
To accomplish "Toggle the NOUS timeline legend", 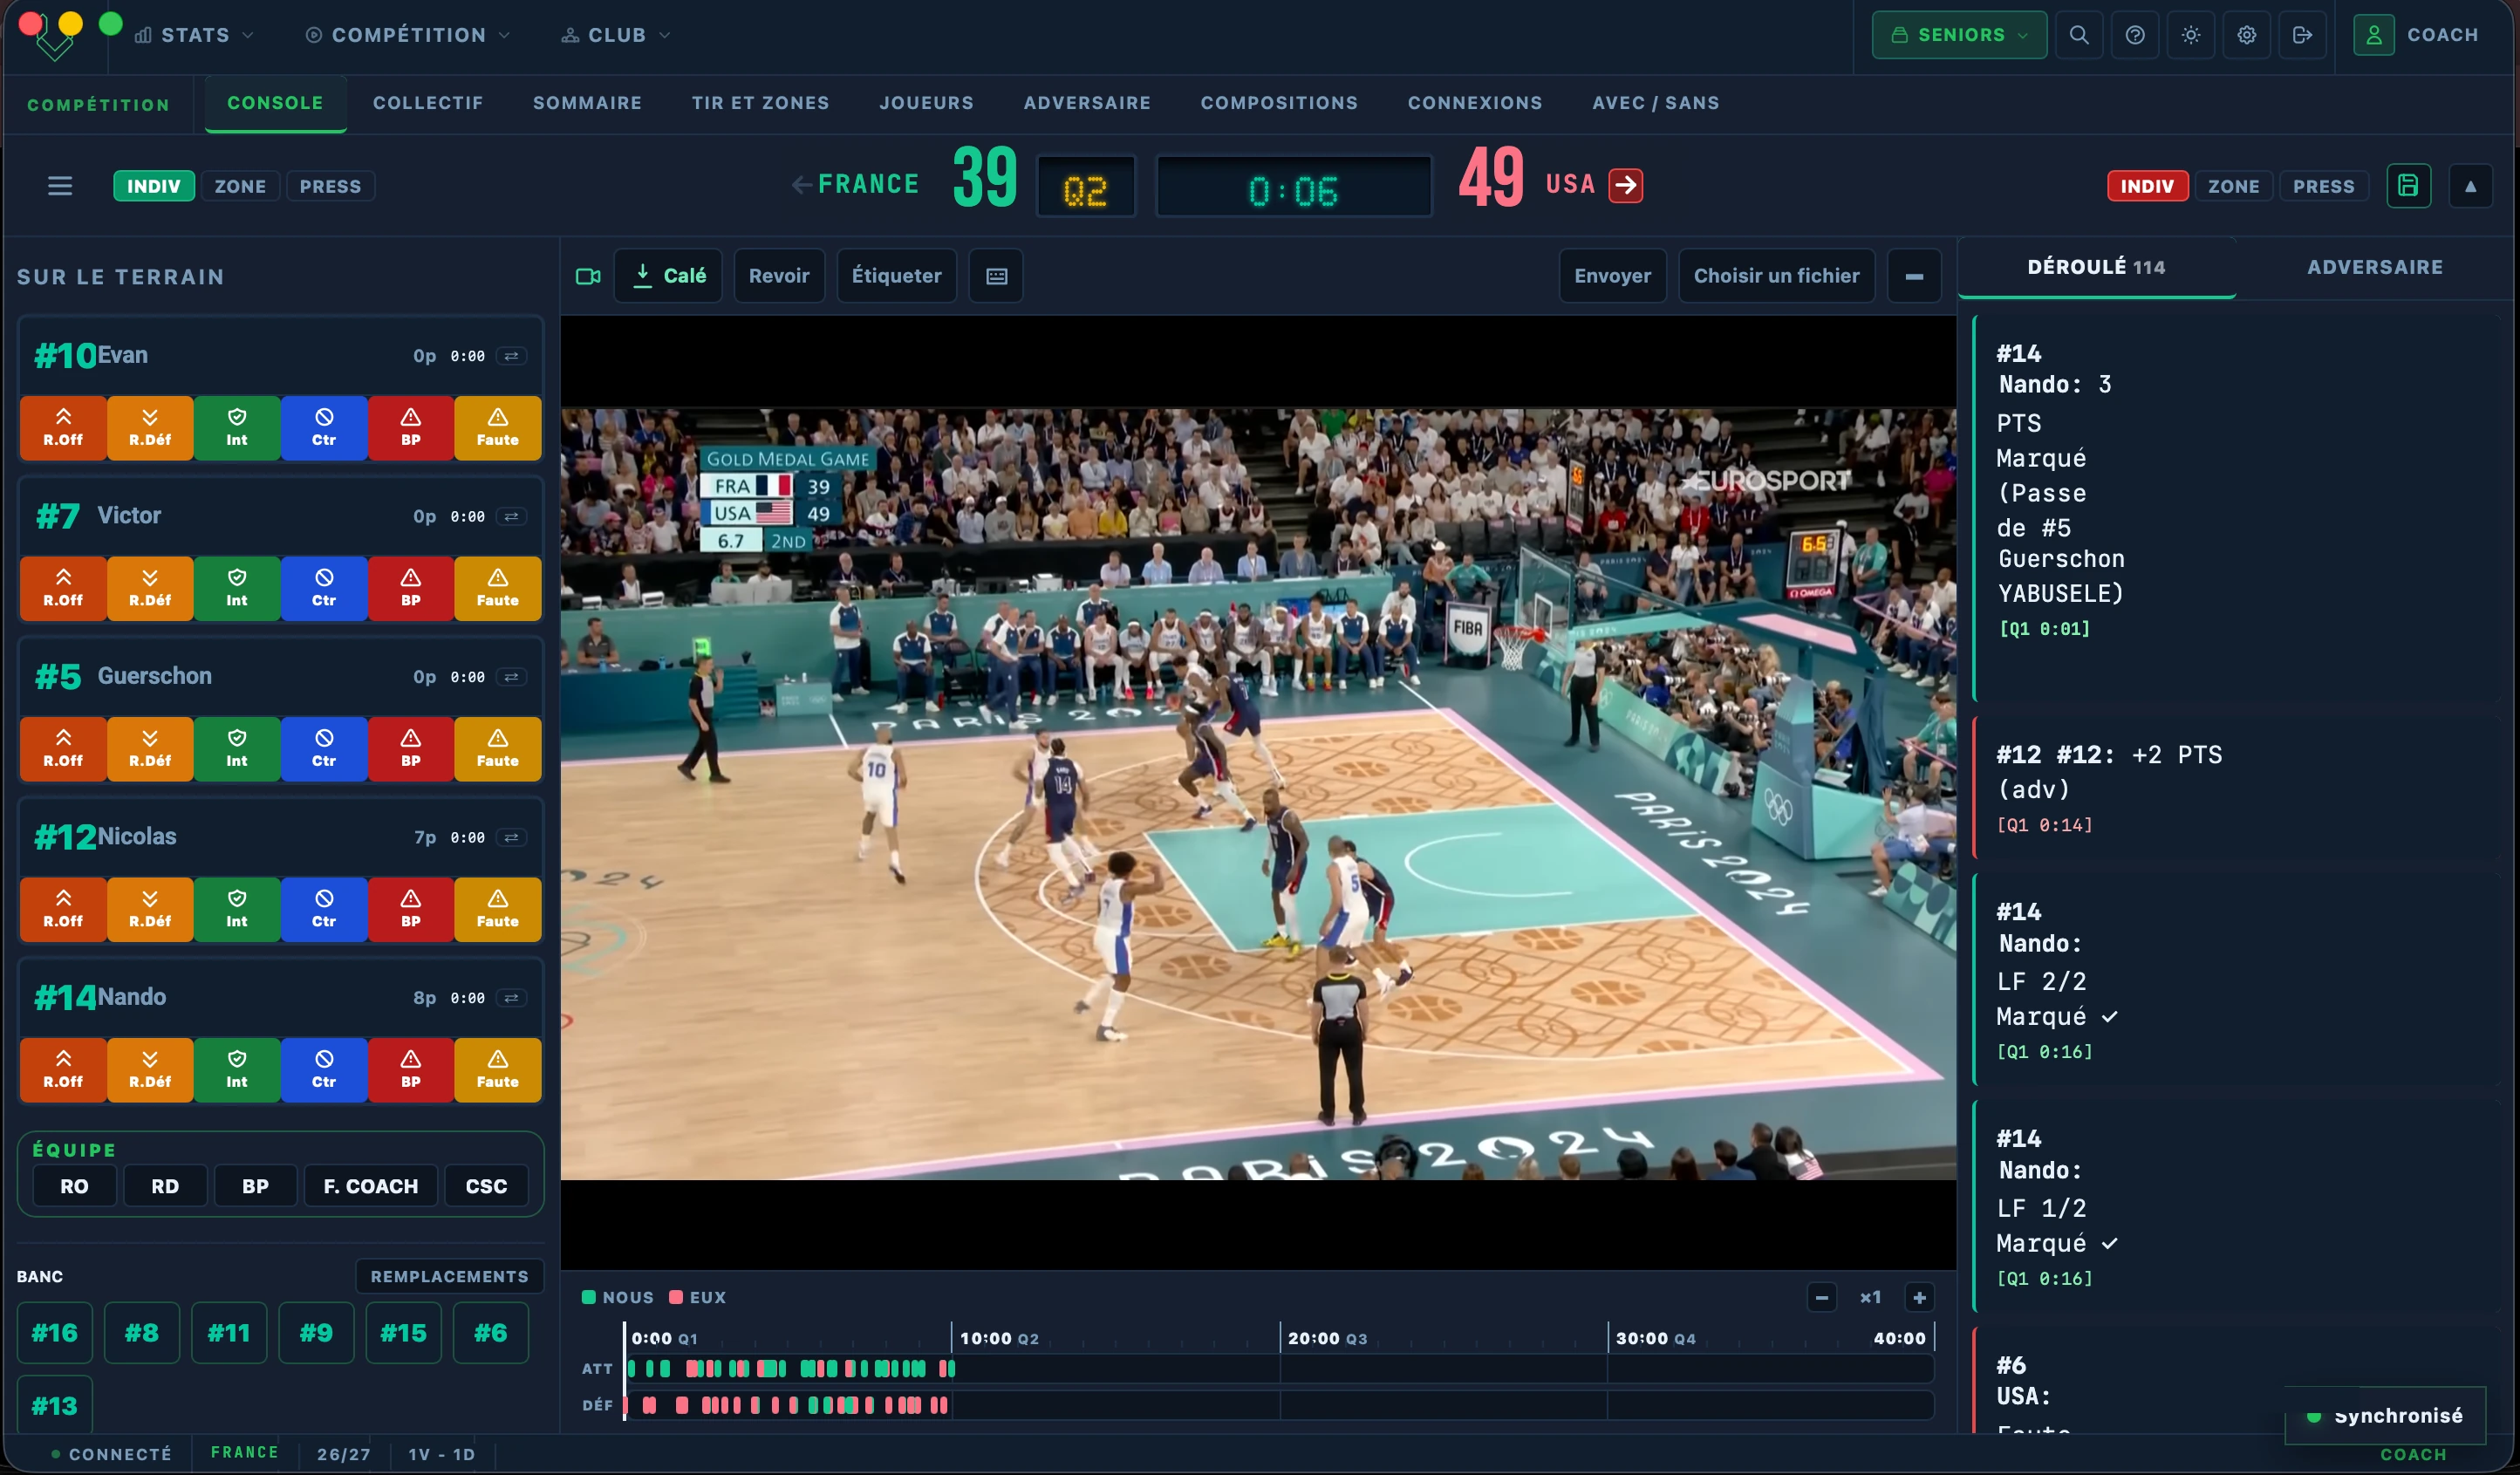I will 618,1298.
